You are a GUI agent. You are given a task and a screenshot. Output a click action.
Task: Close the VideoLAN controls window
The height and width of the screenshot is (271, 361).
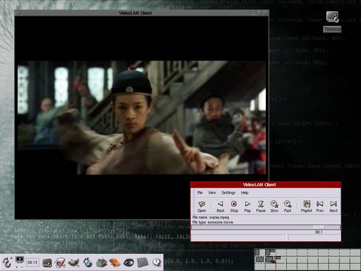point(338,184)
